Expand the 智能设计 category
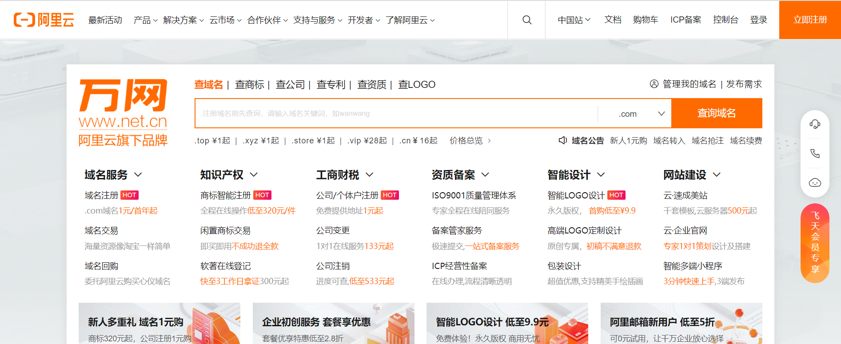Screen dimensions: 841x344 [576, 175]
